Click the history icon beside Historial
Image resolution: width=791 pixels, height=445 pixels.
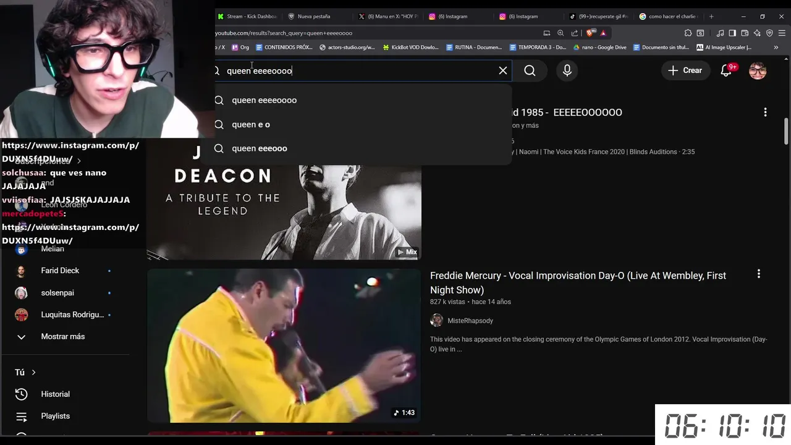tap(21, 394)
